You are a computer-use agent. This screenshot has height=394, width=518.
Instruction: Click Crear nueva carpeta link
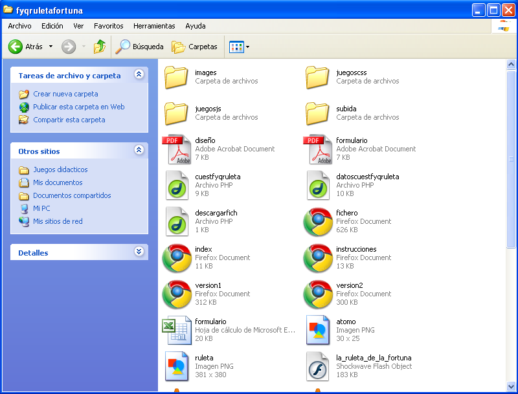click(65, 94)
